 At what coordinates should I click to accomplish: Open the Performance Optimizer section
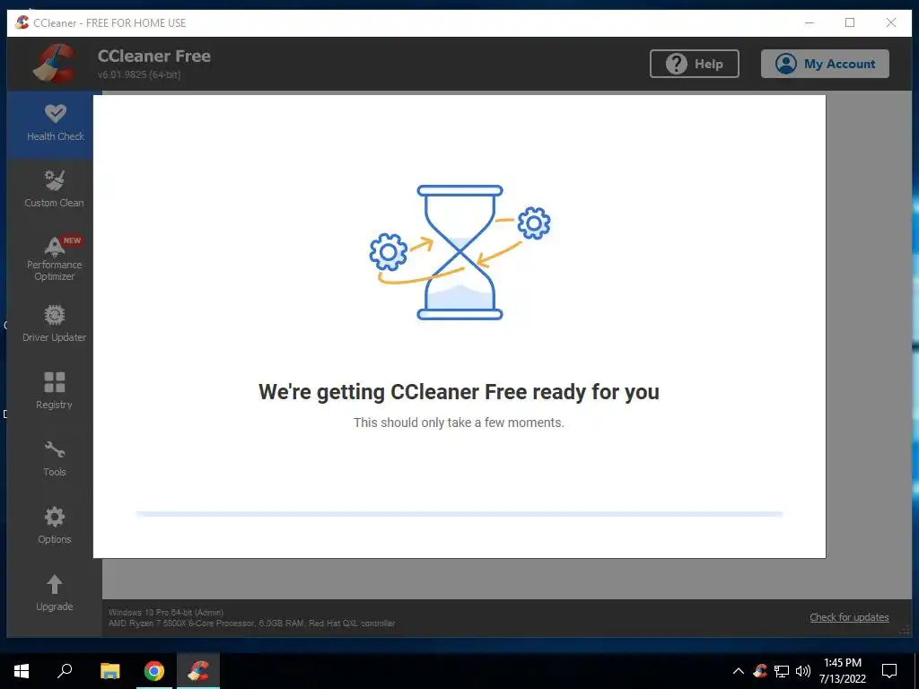click(x=54, y=257)
